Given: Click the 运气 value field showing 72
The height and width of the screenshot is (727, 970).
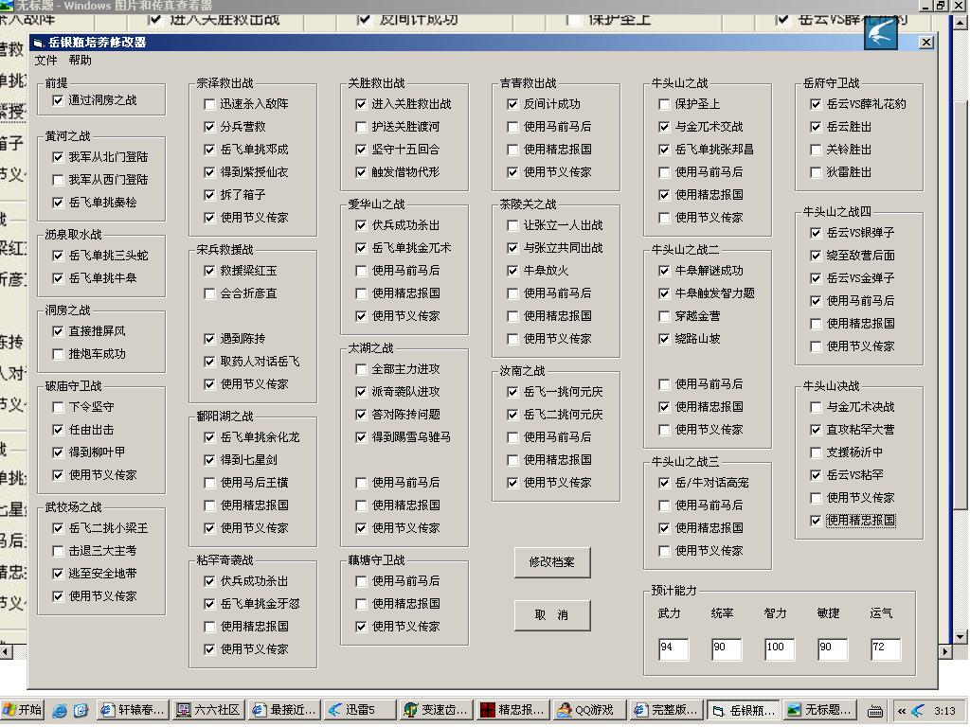Looking at the screenshot, I should pos(885,648).
